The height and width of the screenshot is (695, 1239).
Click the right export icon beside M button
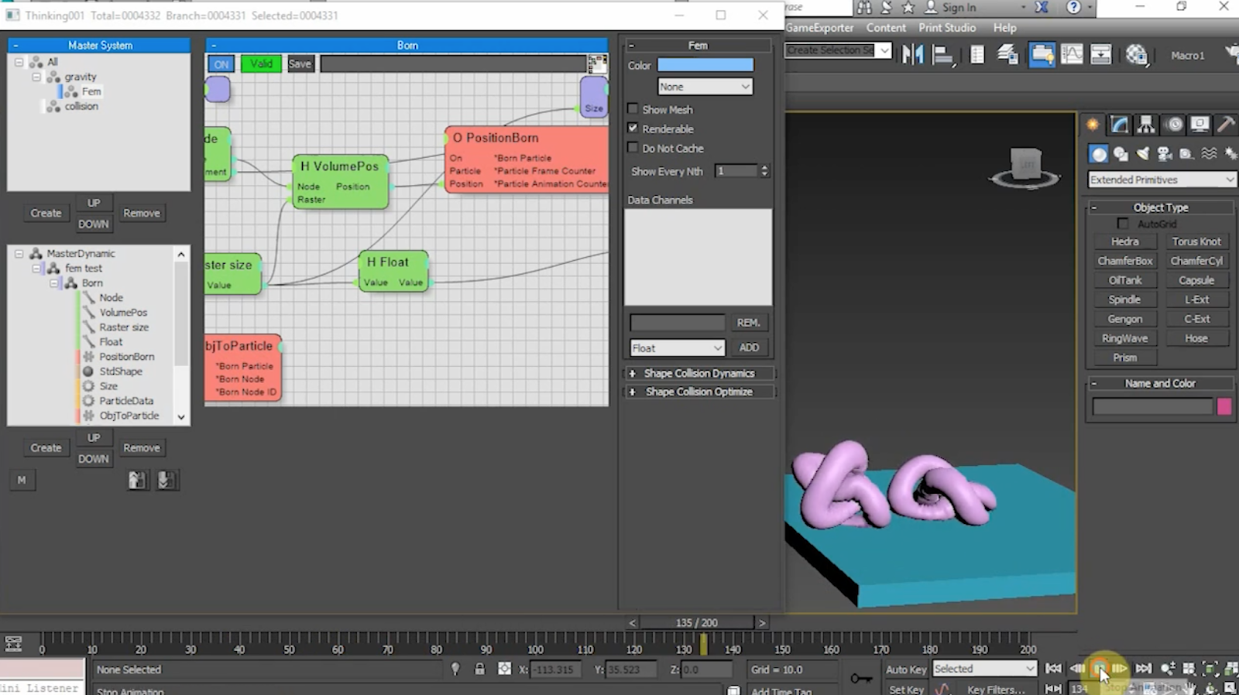[x=166, y=481]
